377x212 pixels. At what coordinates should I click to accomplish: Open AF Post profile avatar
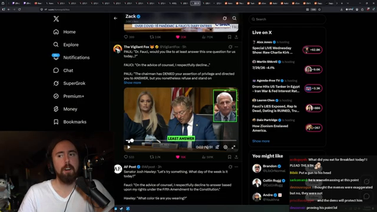coord(118,169)
